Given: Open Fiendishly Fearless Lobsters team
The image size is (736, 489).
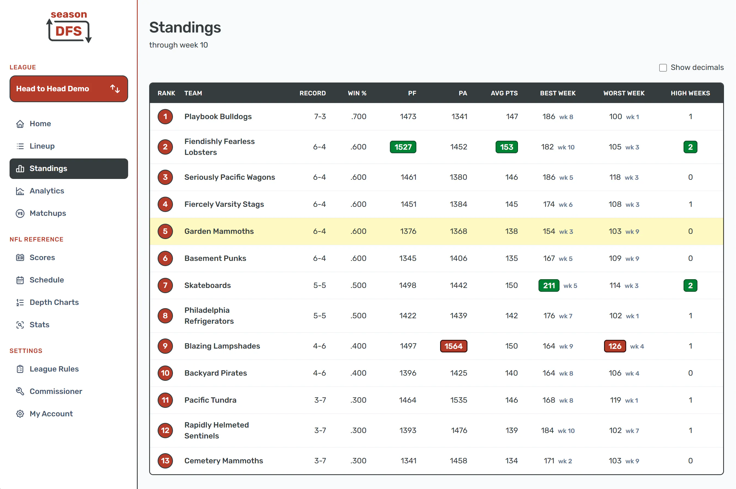Looking at the screenshot, I should point(220,147).
